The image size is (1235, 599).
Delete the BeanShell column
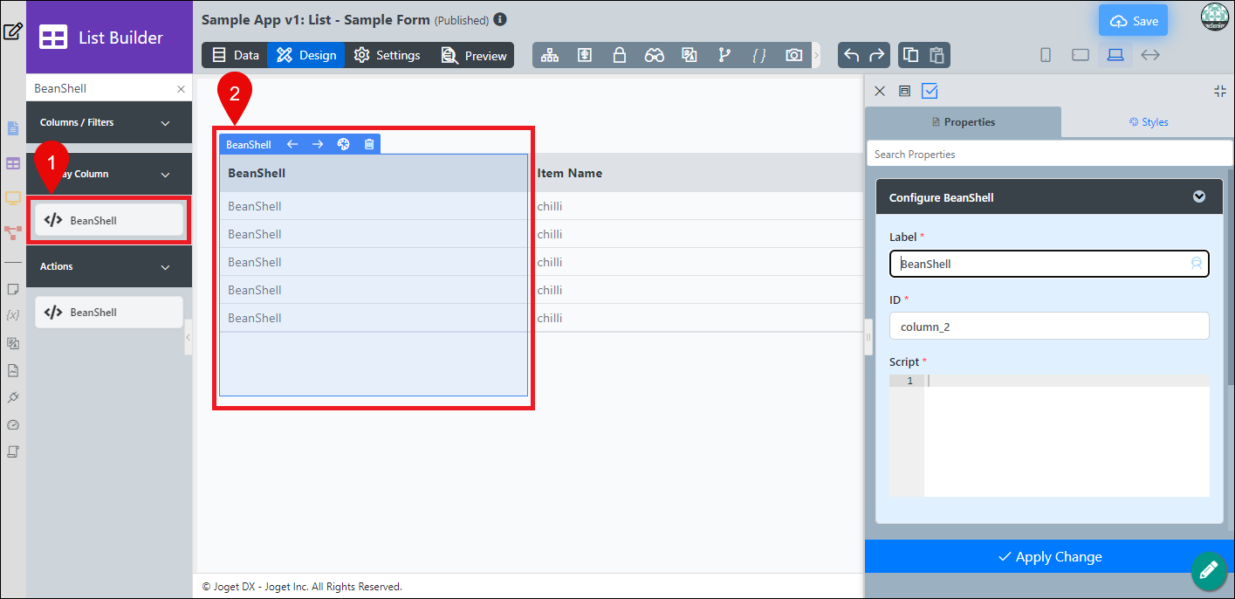tap(369, 144)
